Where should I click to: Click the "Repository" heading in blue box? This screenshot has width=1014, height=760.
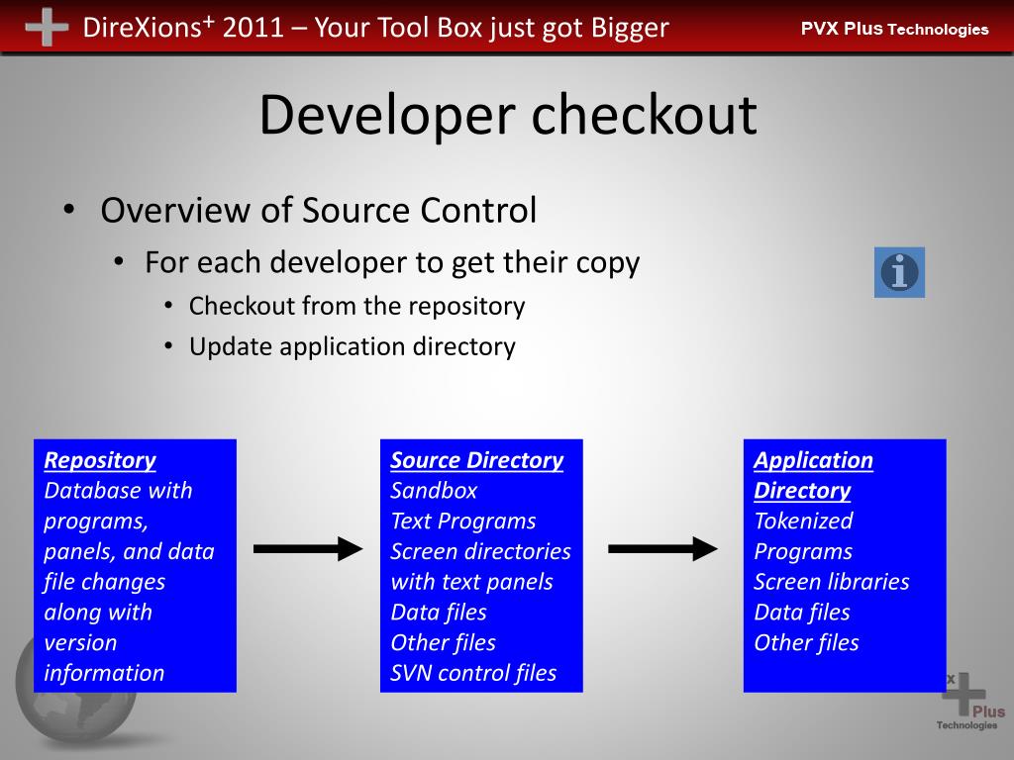point(100,460)
